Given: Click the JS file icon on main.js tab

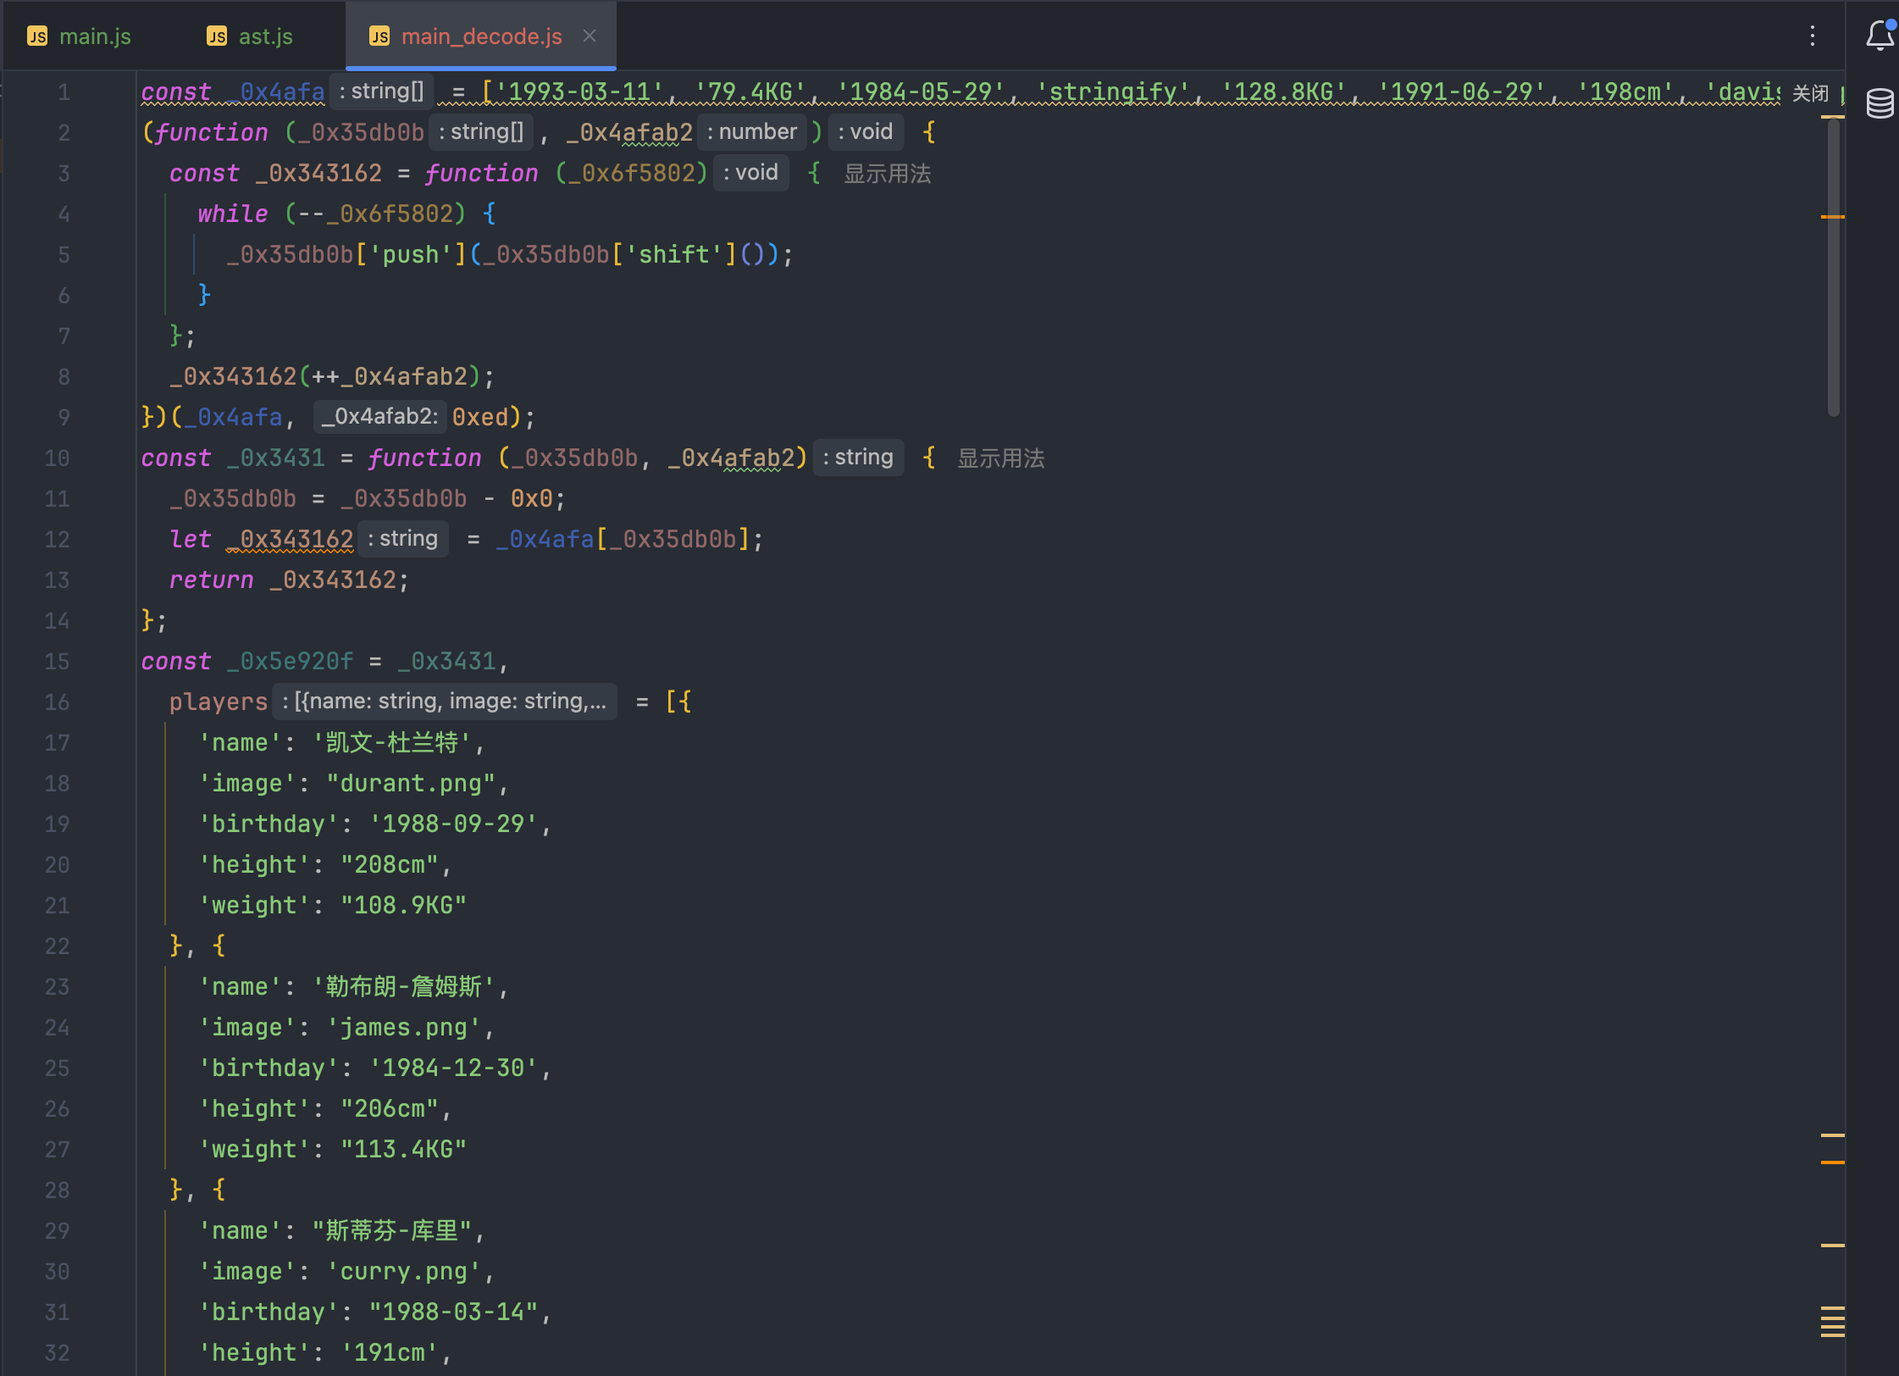Looking at the screenshot, I should pyautogui.click(x=37, y=36).
